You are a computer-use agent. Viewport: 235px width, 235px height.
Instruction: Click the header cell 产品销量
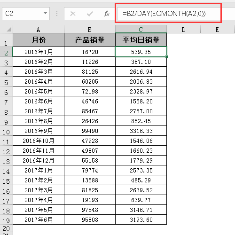click(x=90, y=40)
